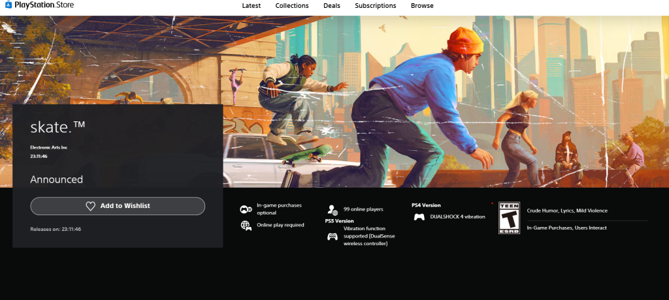669x300 pixels.
Task: Go to the Deals section
Action: pos(331,5)
